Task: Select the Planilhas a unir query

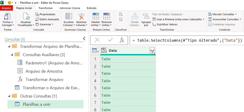Action: (x=45, y=104)
